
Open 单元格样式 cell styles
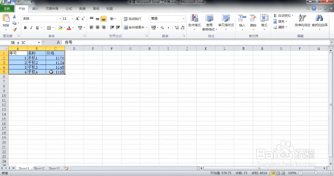click(x=226, y=22)
